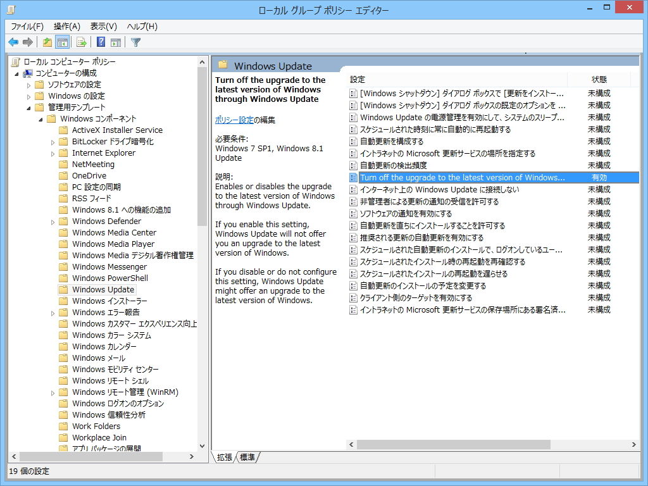Click the policy icon beside 自動更新を構成する
The height and width of the screenshot is (486, 648).
[353, 142]
